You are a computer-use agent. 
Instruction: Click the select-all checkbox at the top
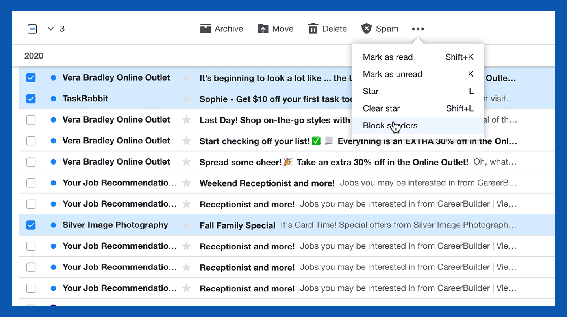(32, 28)
